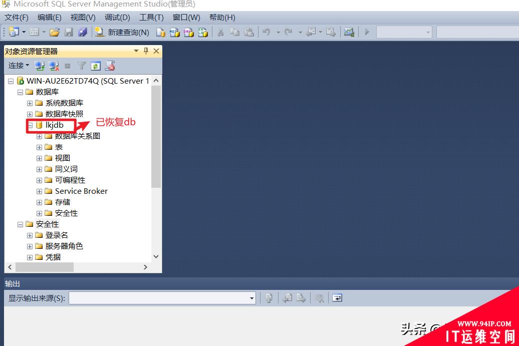Click the horizontal scrollbar right arrow
The width and height of the screenshot is (519, 346).
coord(145,267)
